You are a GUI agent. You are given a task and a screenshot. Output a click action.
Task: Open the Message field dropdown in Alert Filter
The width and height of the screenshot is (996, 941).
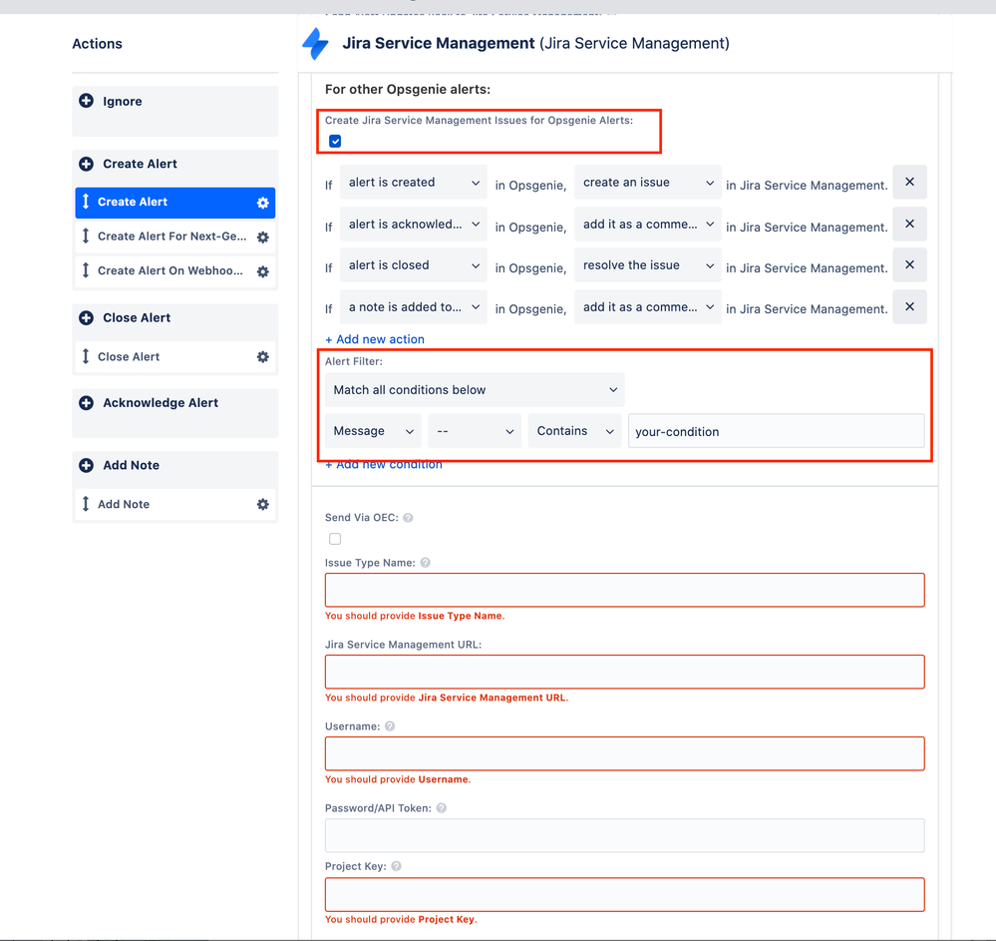[374, 431]
